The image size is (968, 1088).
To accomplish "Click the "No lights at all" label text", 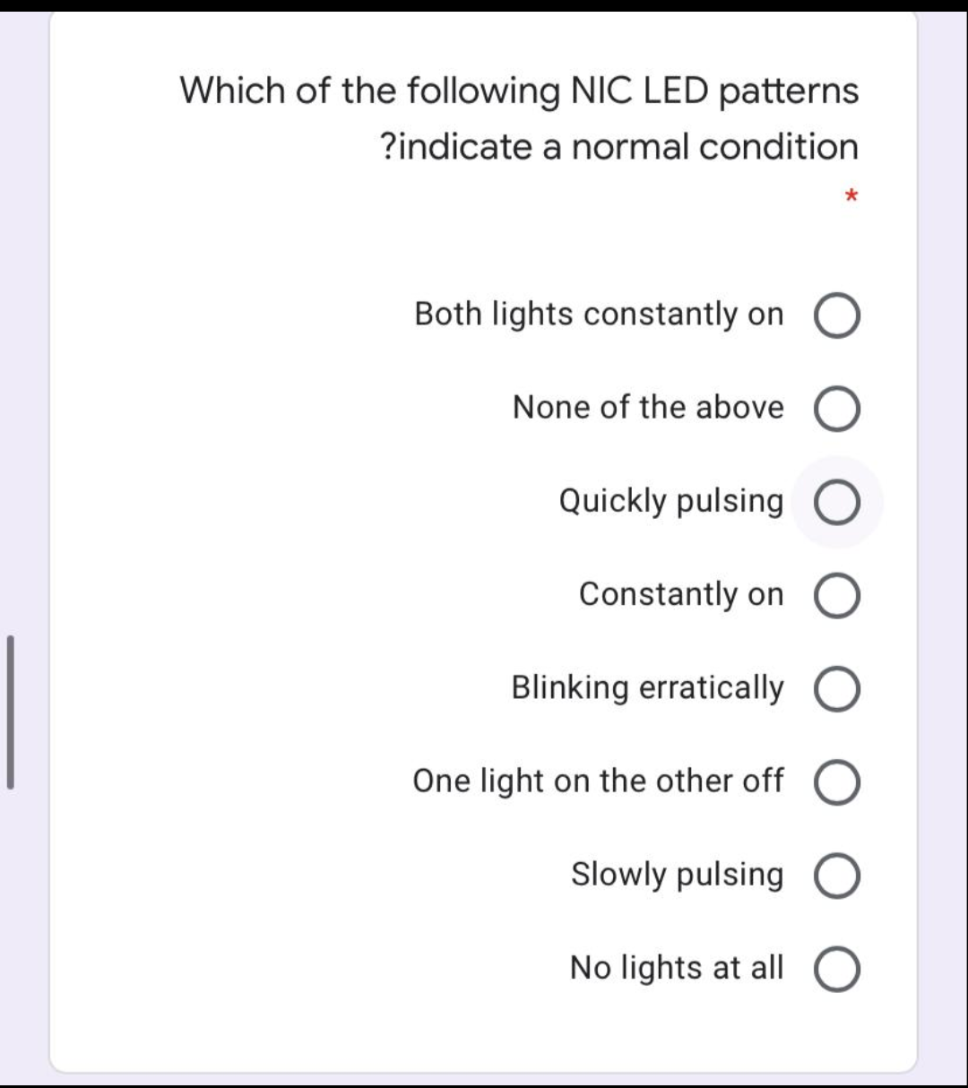I will pos(676,969).
